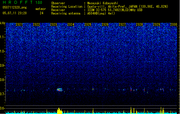Select the 2327 time marker
180x114 pixels.
tap(122, 25)
